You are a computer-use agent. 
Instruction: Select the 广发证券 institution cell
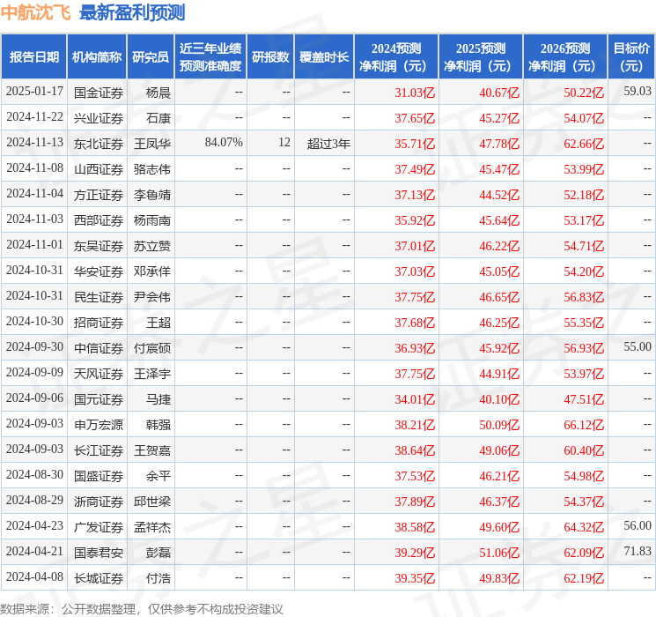tap(97, 526)
